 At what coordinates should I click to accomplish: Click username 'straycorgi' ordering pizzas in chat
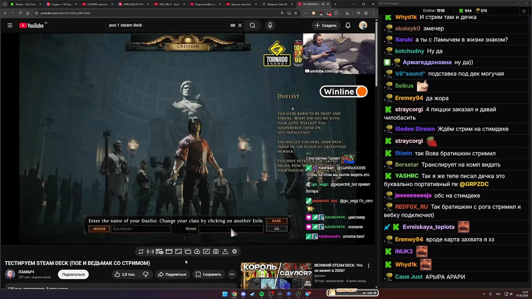(x=409, y=110)
